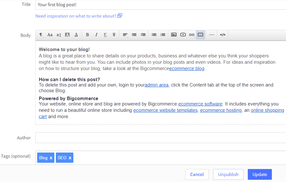This screenshot has height=182, width=286.
Task: Click the Blog tag label
Action: (x=43, y=158)
